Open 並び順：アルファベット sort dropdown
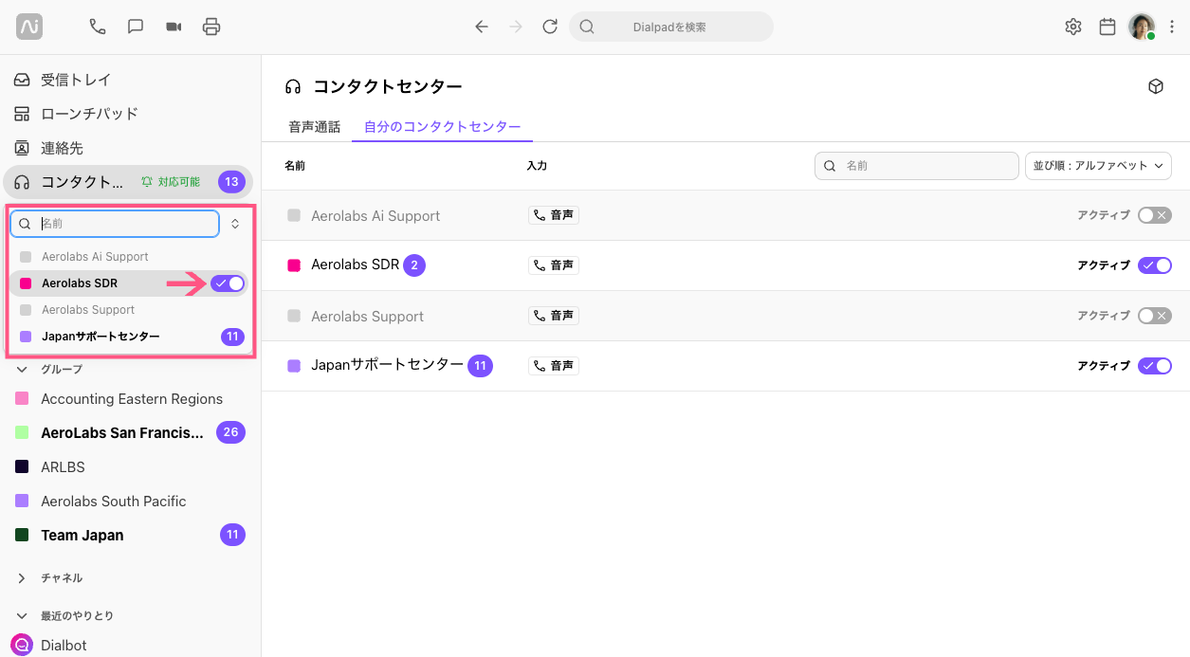Viewport: 1190px width, 657px height. point(1098,165)
